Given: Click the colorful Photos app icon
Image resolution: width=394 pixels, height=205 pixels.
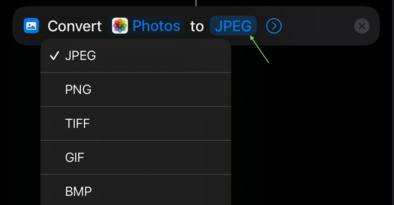Looking at the screenshot, I should (x=120, y=26).
